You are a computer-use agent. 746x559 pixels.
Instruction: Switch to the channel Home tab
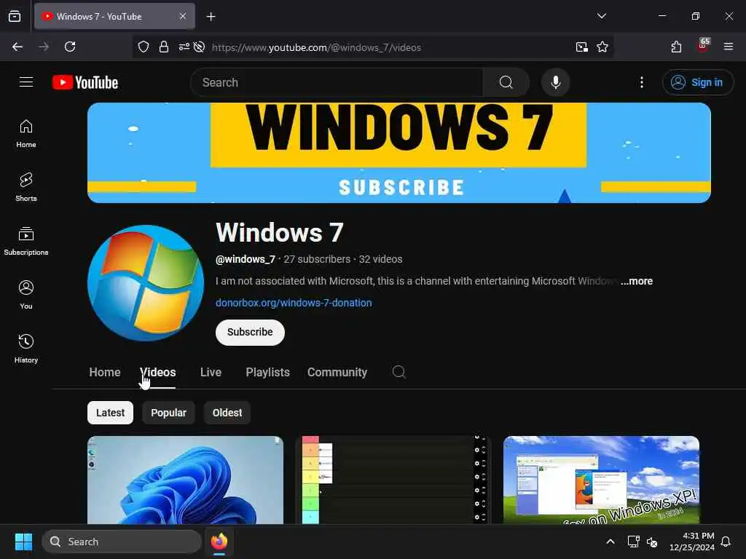(x=105, y=372)
